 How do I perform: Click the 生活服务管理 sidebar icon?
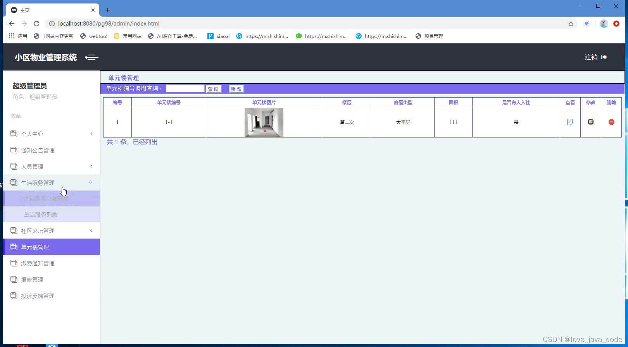14,183
